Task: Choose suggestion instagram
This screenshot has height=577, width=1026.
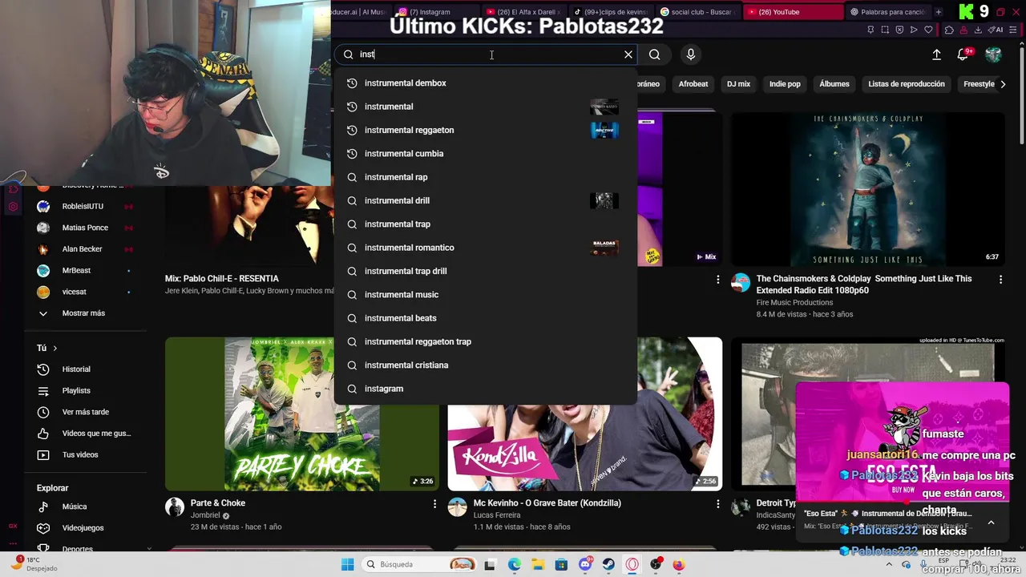Action: coord(485,389)
